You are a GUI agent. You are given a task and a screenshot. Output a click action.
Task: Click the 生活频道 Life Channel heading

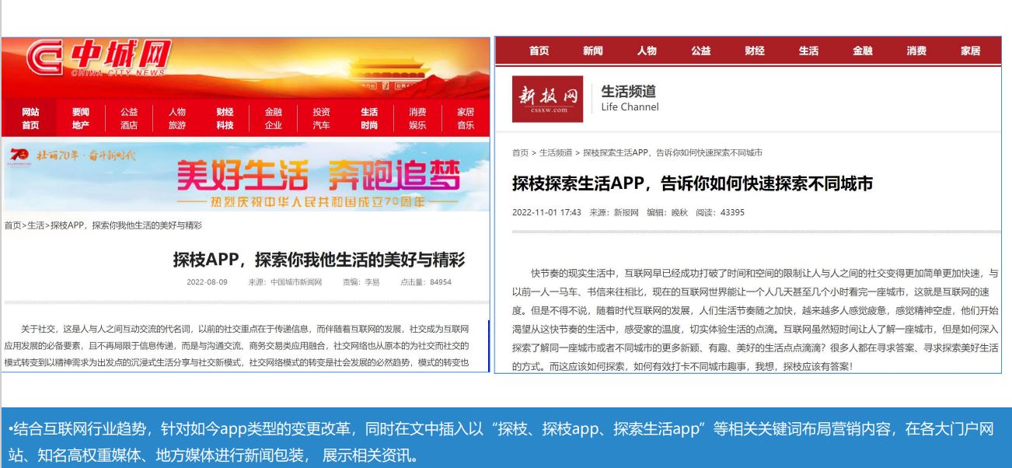coord(630,99)
